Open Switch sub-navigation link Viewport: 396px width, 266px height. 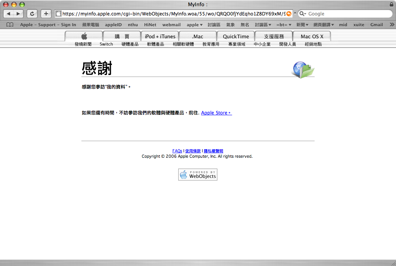pos(106,44)
